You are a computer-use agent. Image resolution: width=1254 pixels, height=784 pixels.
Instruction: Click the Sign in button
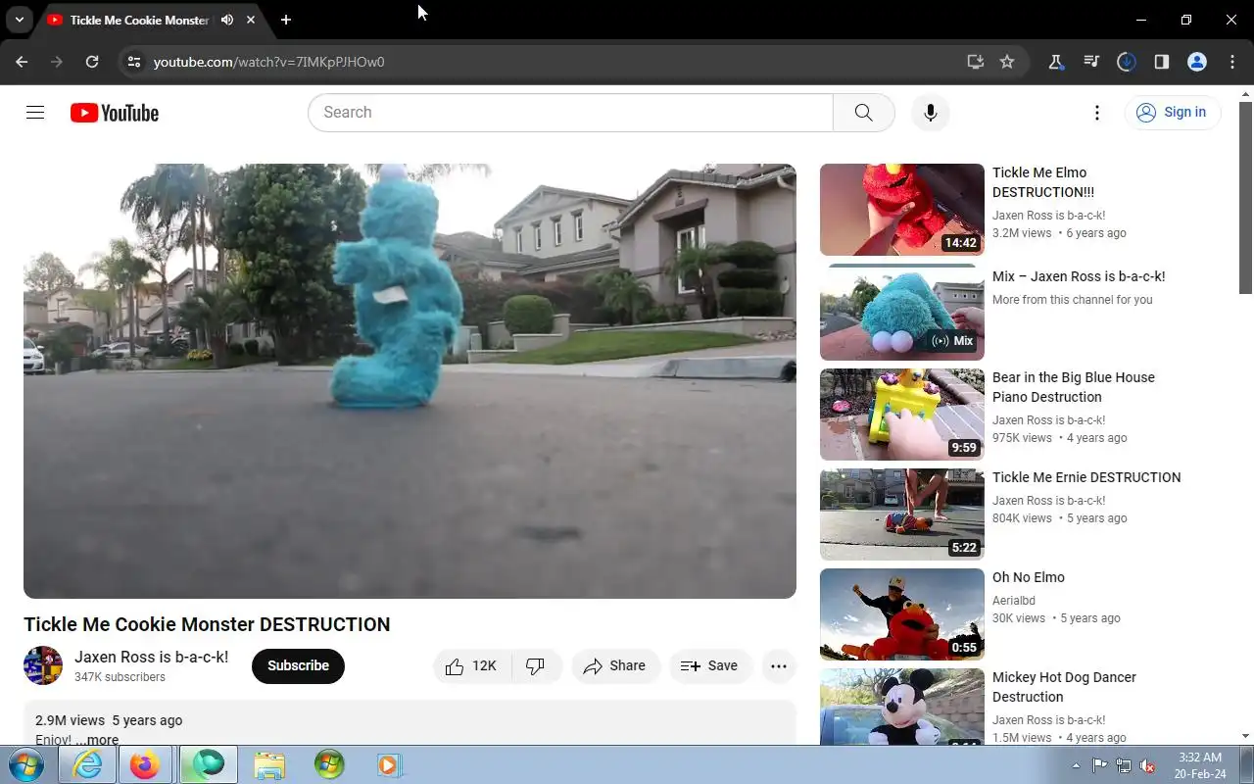click(x=1173, y=113)
